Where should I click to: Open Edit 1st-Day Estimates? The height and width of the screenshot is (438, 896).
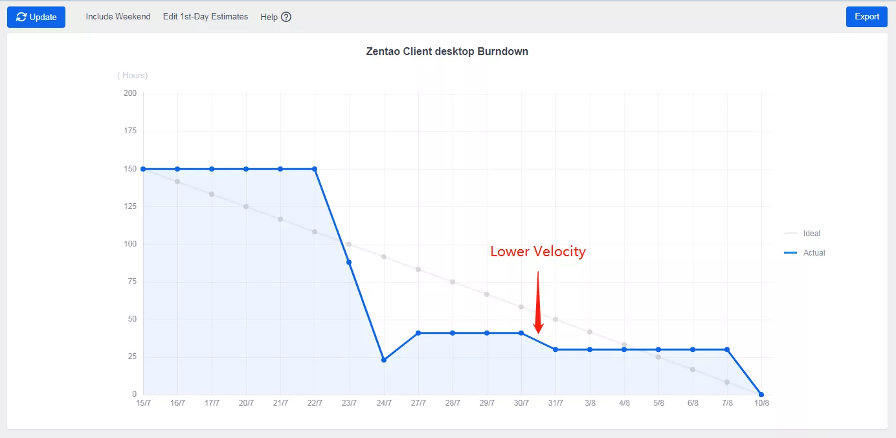pos(205,17)
